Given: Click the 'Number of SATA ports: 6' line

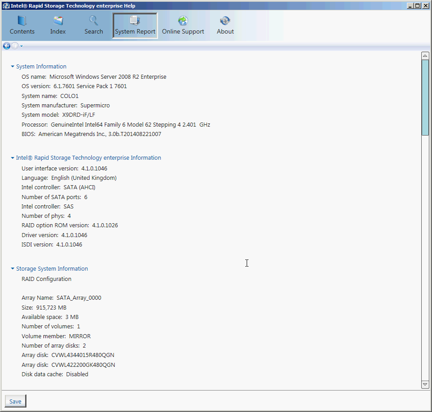Looking at the screenshot, I should pyautogui.click(x=55, y=197).
